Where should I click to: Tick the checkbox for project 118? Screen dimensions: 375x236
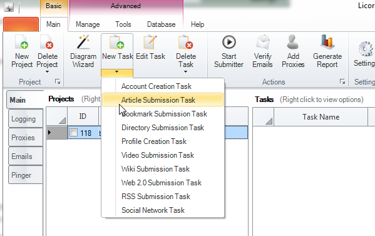tap(73, 133)
